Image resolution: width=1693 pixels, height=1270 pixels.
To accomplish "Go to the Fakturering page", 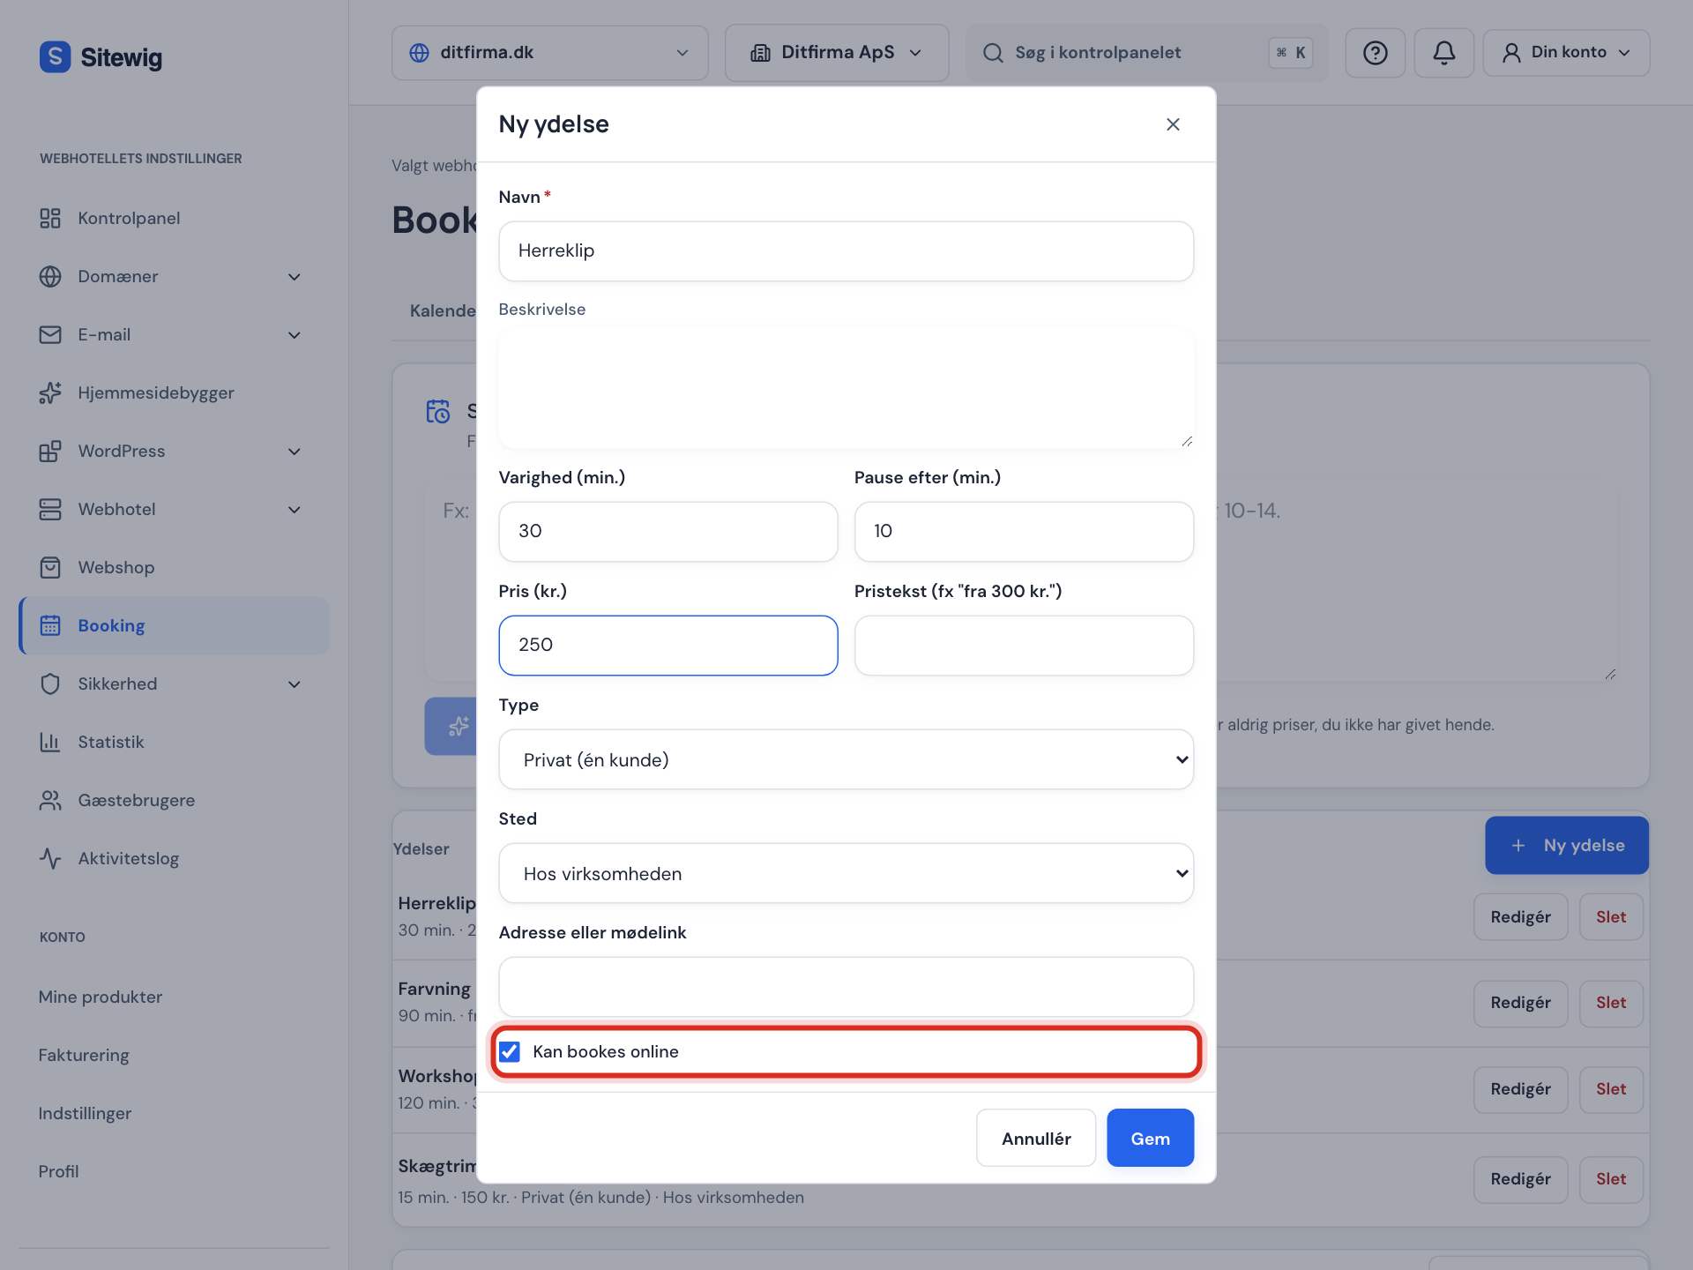I will [x=84, y=1056].
